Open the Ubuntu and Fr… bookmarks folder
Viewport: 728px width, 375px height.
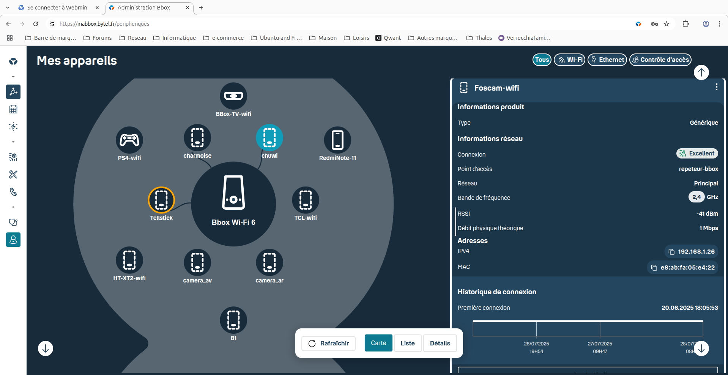276,38
